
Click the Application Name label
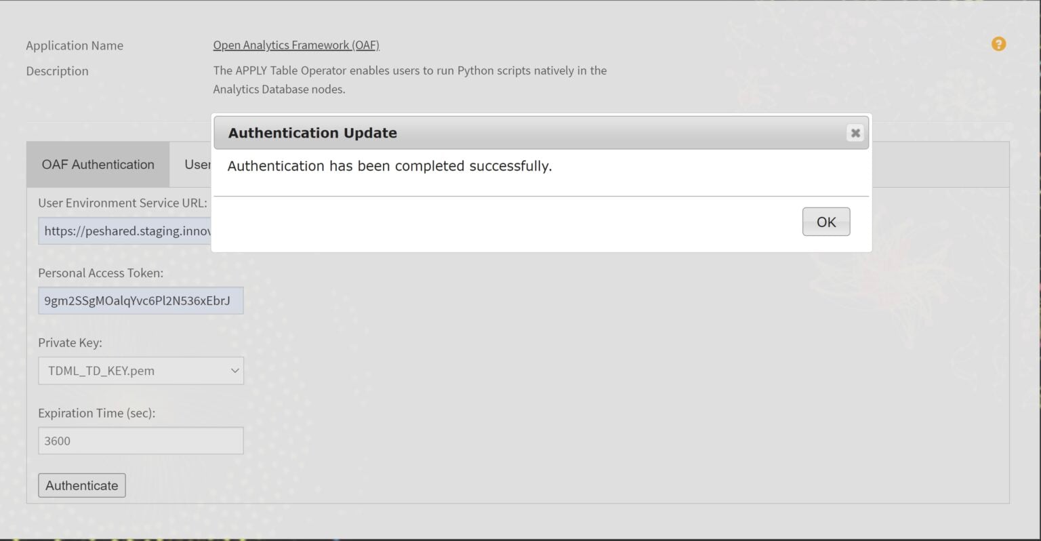[x=75, y=45]
